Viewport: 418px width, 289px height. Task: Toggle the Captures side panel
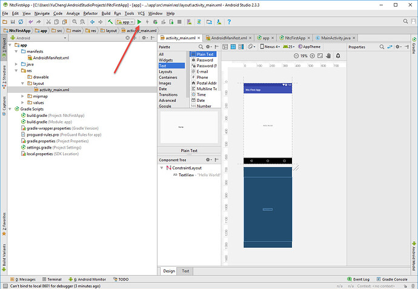[x=4, y=106]
